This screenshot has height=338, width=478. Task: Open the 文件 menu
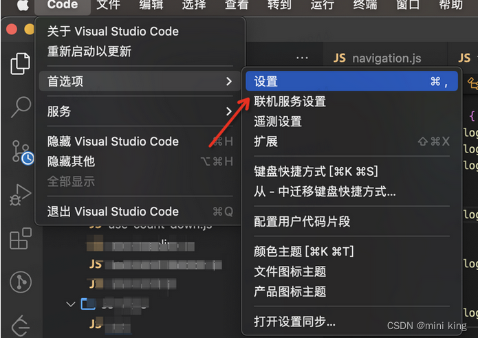(x=108, y=5)
